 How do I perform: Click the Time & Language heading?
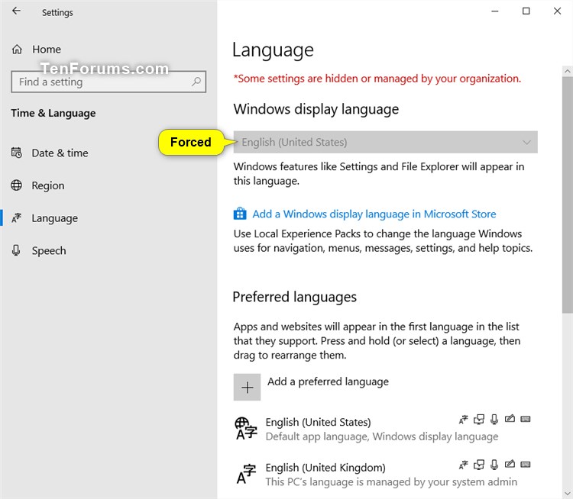pos(53,113)
